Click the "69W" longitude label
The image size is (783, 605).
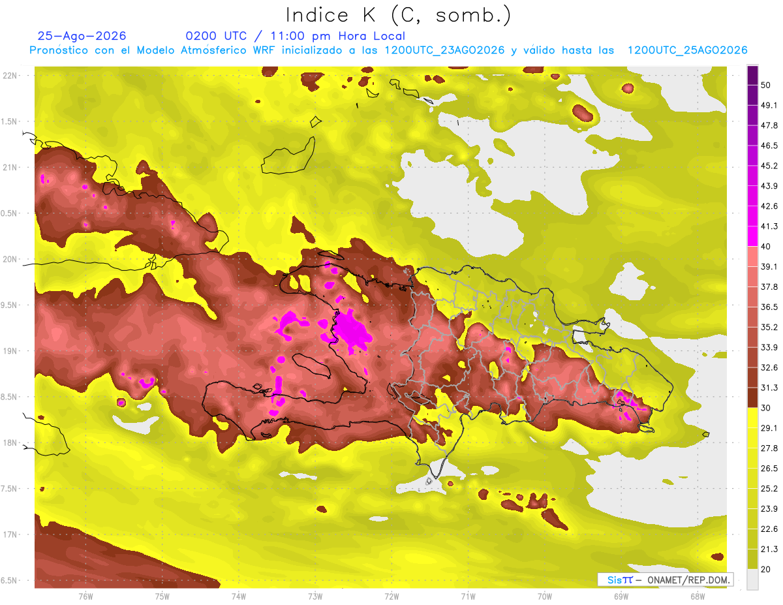(x=621, y=597)
